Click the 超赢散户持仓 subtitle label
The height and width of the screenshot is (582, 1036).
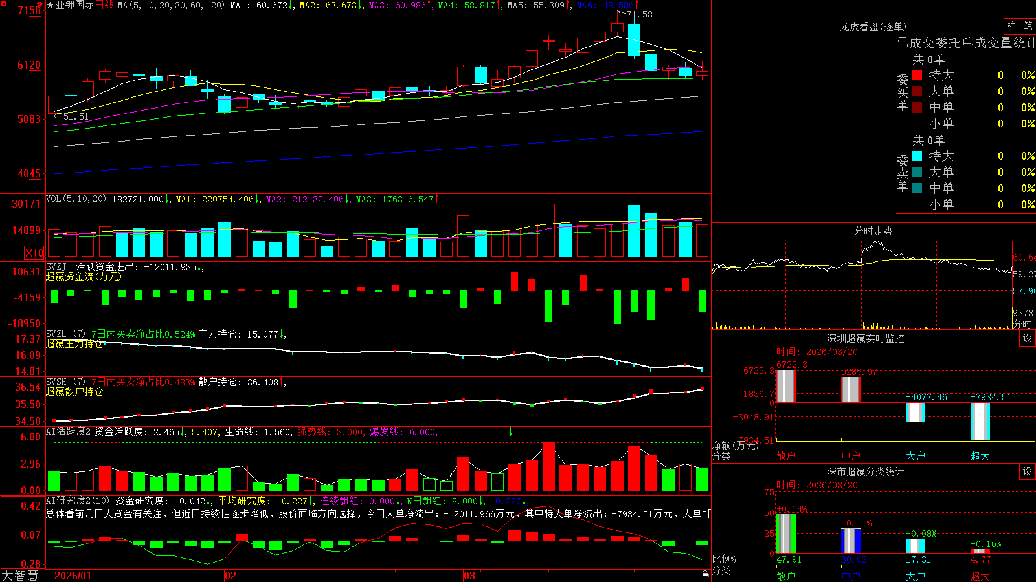74,391
